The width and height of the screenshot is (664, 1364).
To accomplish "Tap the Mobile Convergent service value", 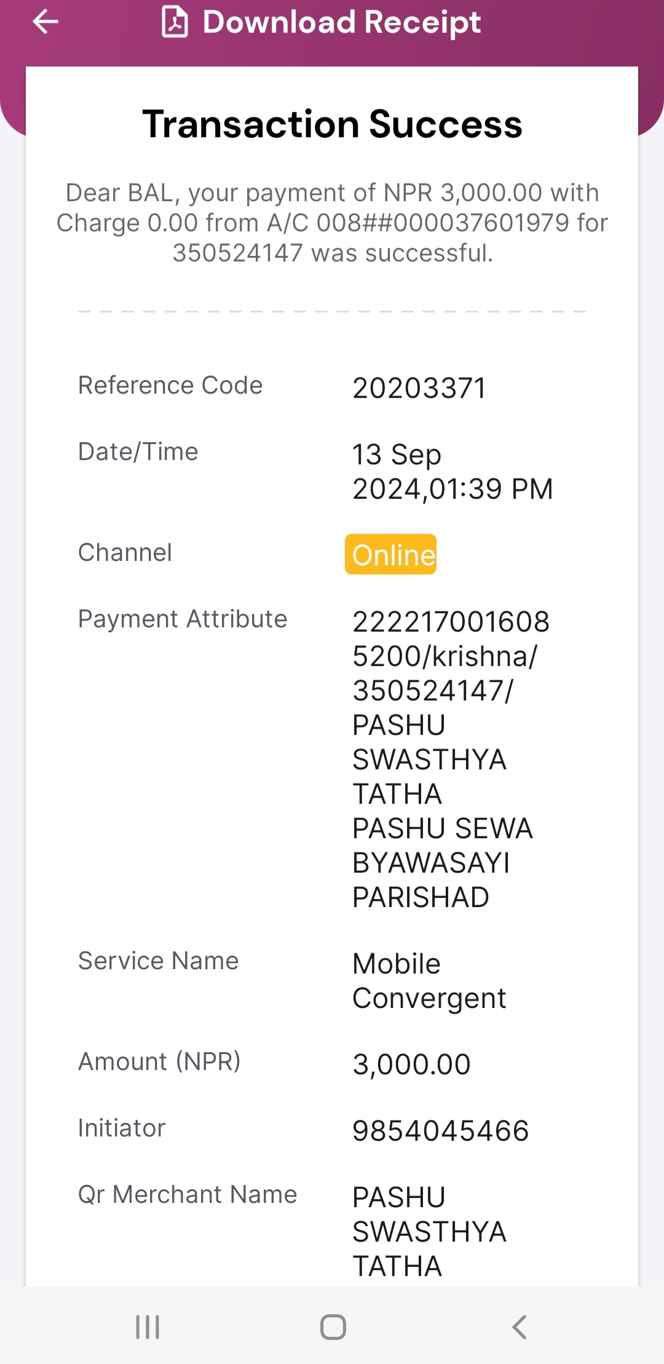I will [x=429, y=981].
